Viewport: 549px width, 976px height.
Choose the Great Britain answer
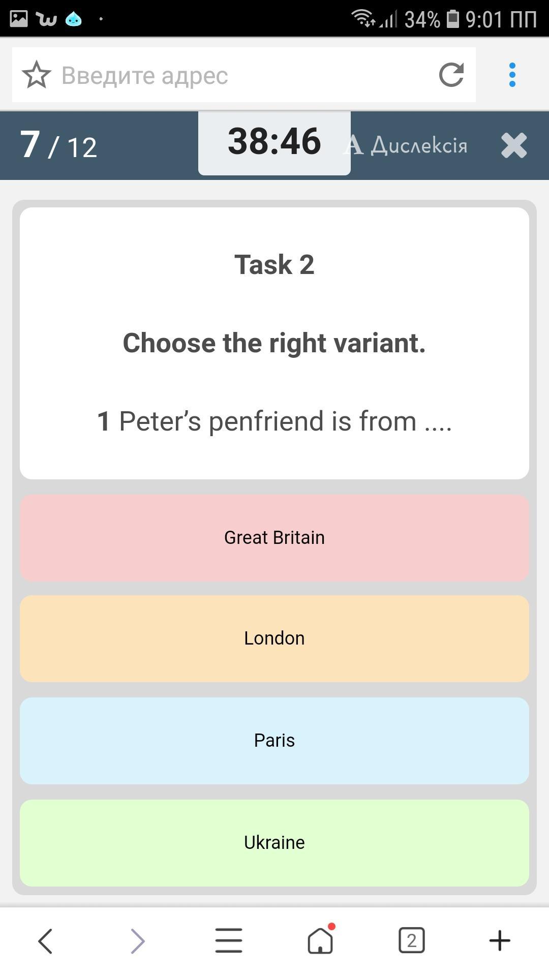(274, 538)
